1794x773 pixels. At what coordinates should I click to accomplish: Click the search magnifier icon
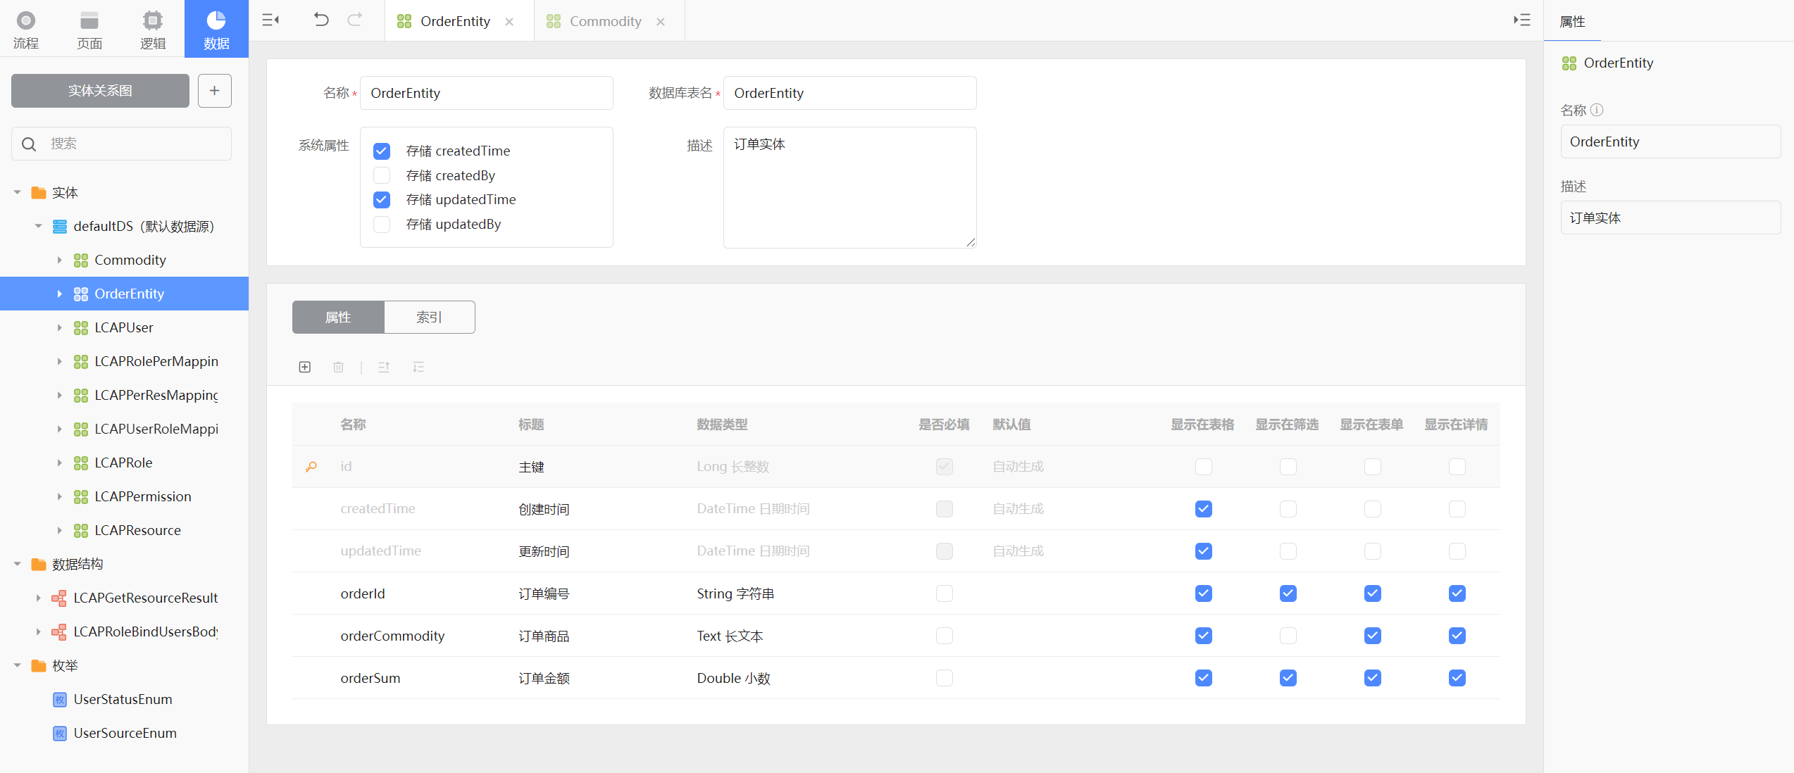(29, 144)
